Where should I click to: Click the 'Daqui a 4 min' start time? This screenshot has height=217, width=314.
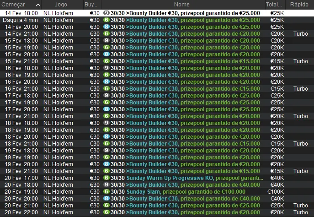pos(20,20)
